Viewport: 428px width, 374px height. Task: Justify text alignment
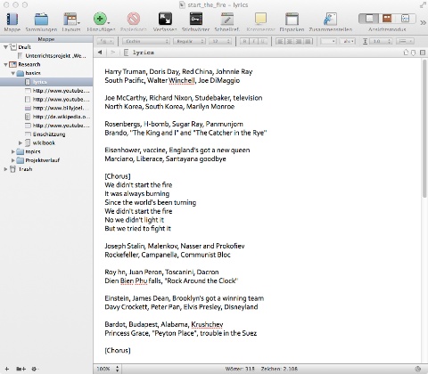coord(309,41)
